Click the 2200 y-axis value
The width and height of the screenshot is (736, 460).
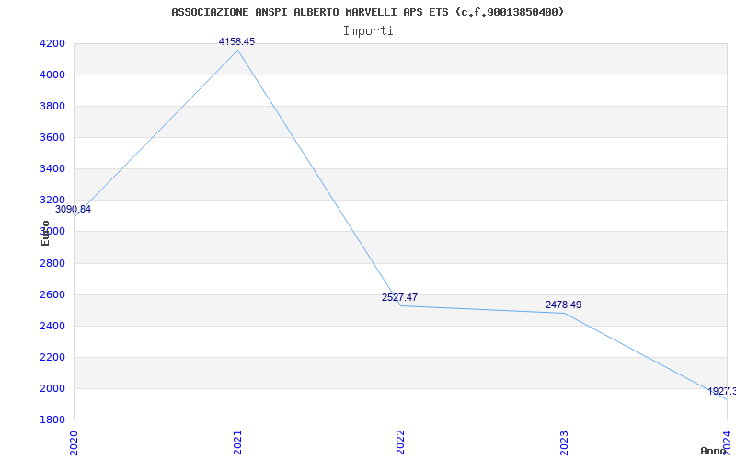pos(52,357)
